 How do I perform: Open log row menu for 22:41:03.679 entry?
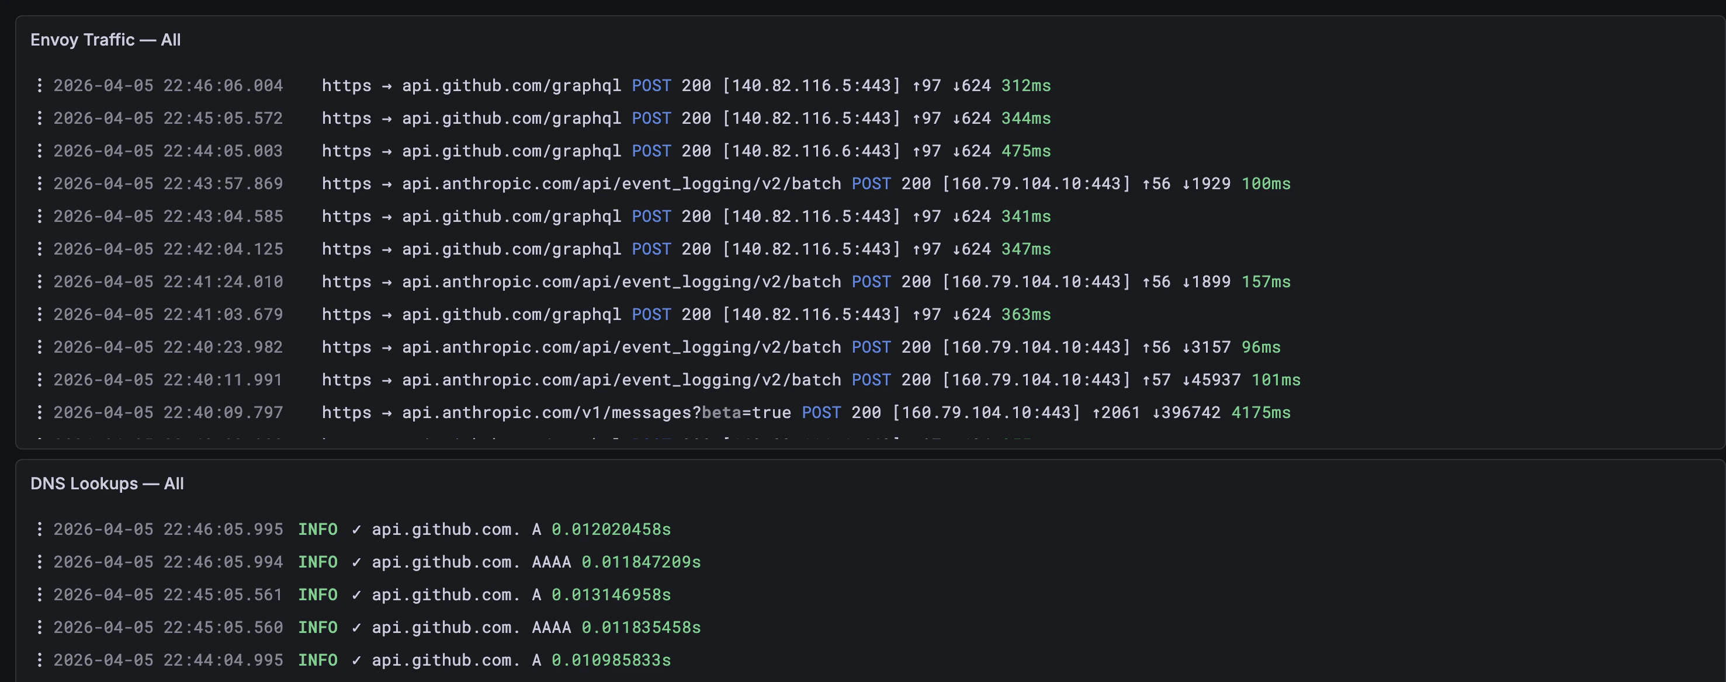pyautogui.click(x=40, y=315)
